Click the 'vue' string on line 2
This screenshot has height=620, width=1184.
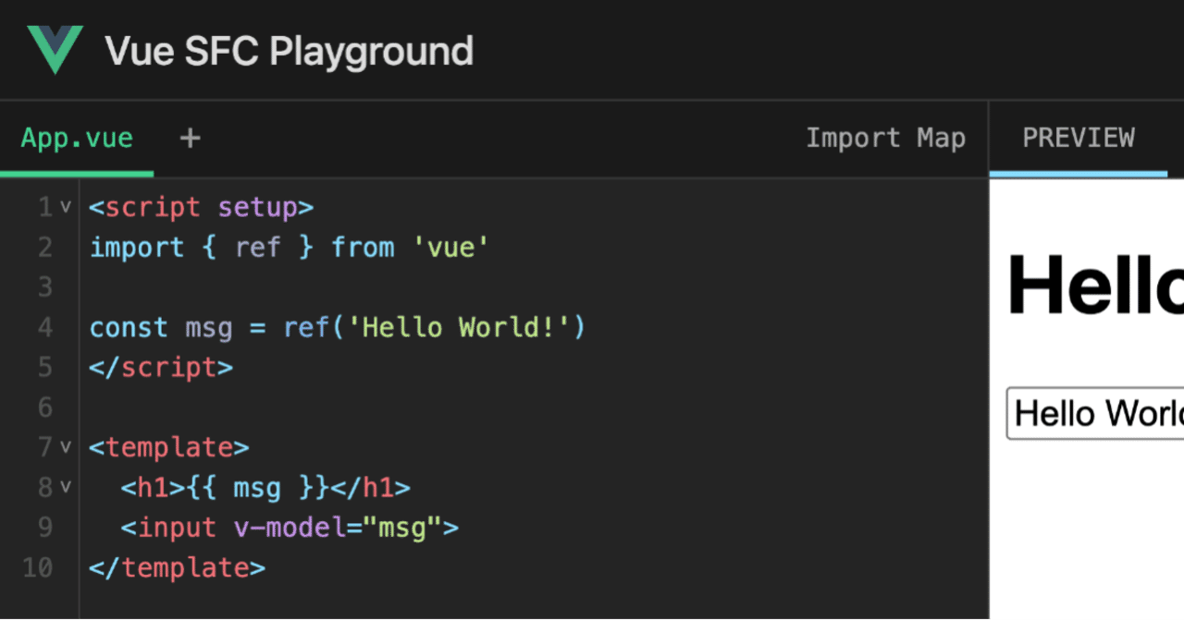click(451, 247)
